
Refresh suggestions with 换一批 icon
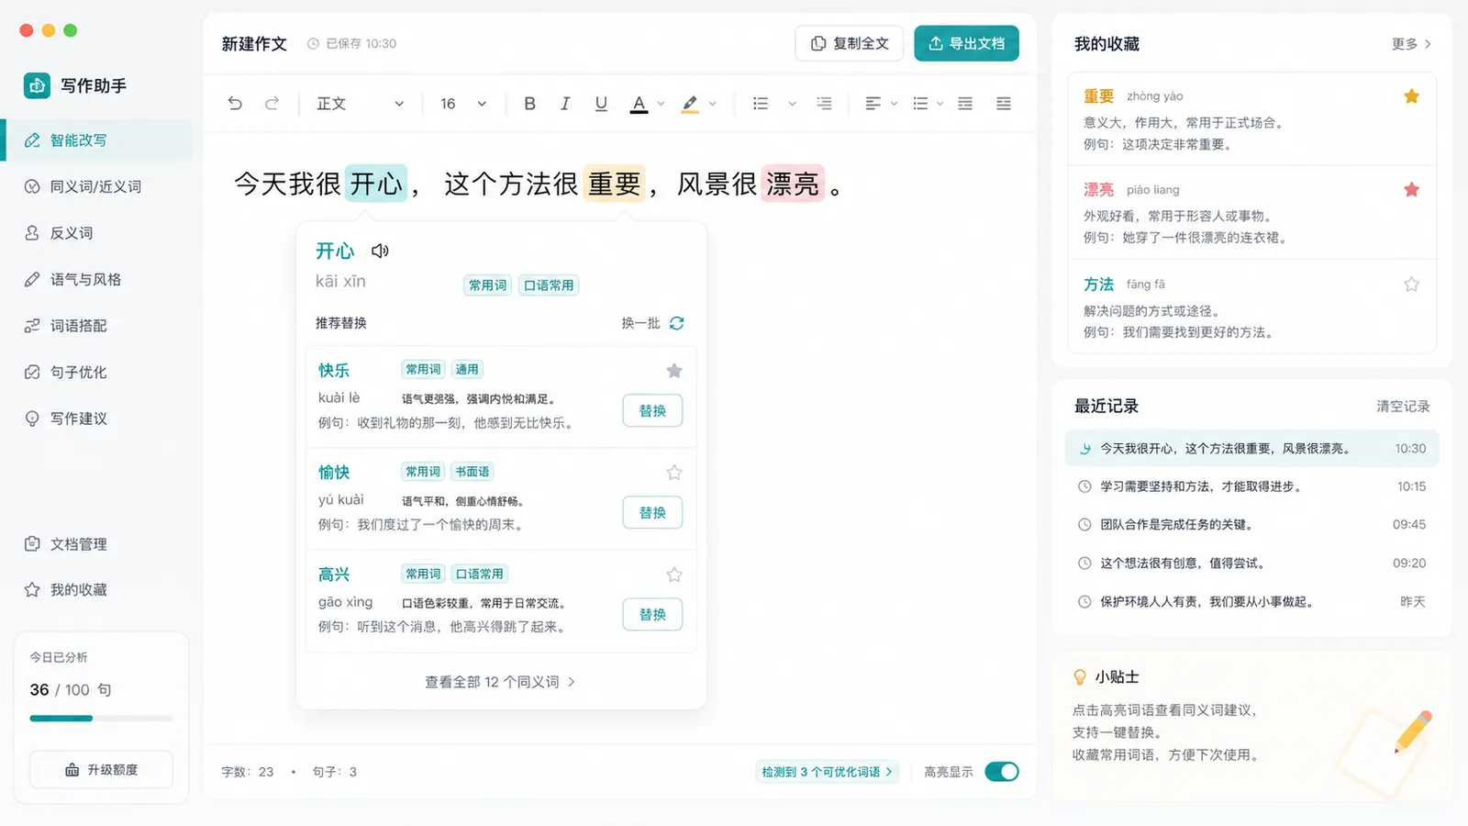tap(677, 323)
